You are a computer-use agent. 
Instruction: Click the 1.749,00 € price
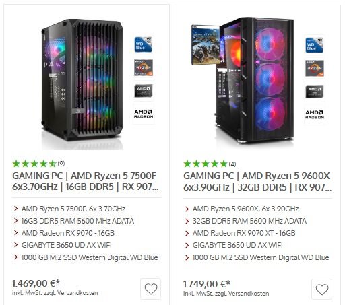tap(207, 284)
